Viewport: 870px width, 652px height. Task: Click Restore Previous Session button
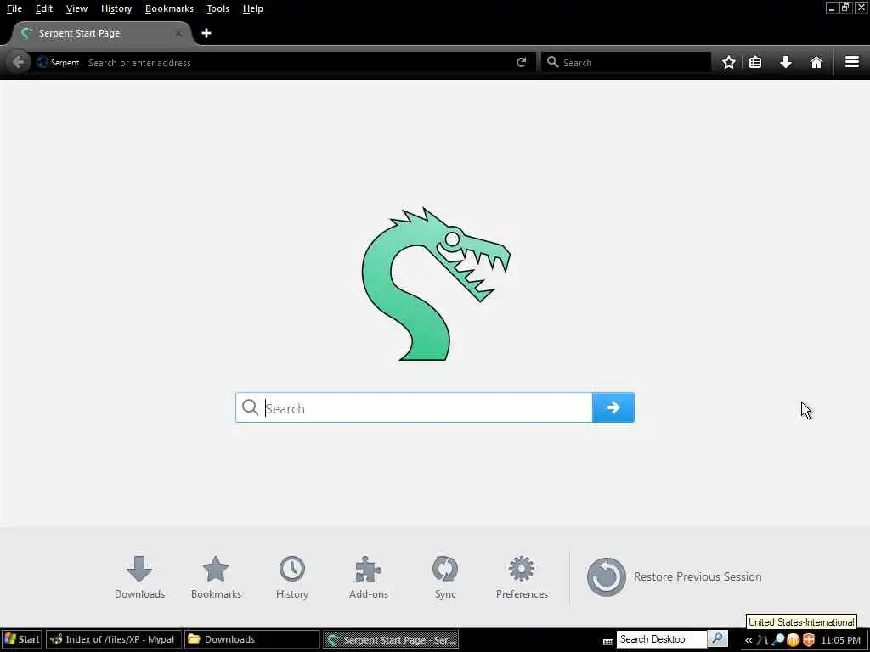click(674, 577)
